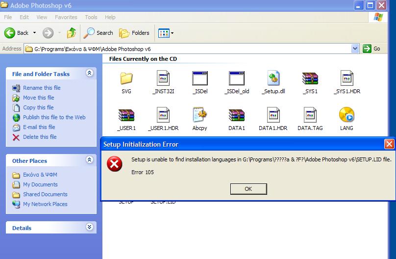Screen dimensions: 396x259
Task: Open the Views dropdown arrow
Action: (x=172, y=33)
